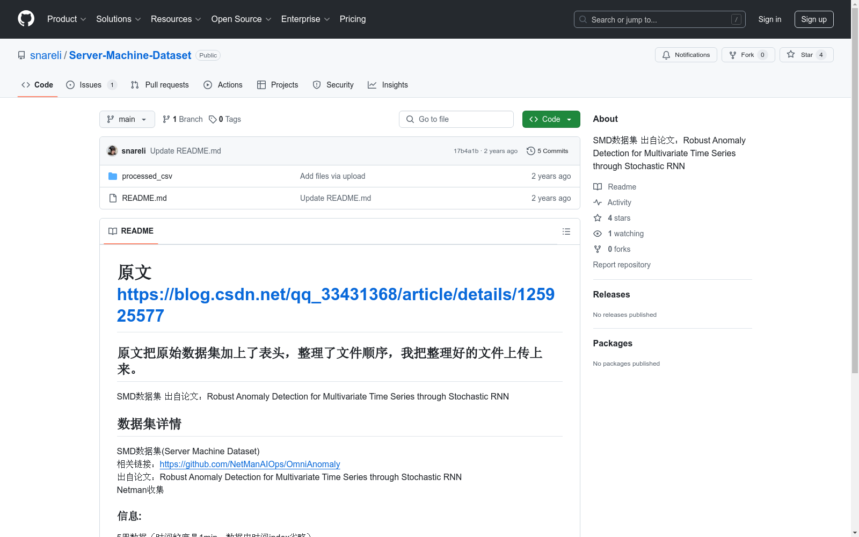
Task: Open the Releases heading link
Action: pyautogui.click(x=612, y=294)
